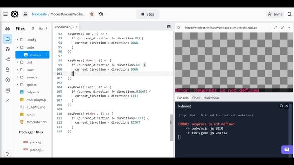Open the Secrets lock icon
The height and width of the screenshot is (165, 294).
click(x=7, y=70)
